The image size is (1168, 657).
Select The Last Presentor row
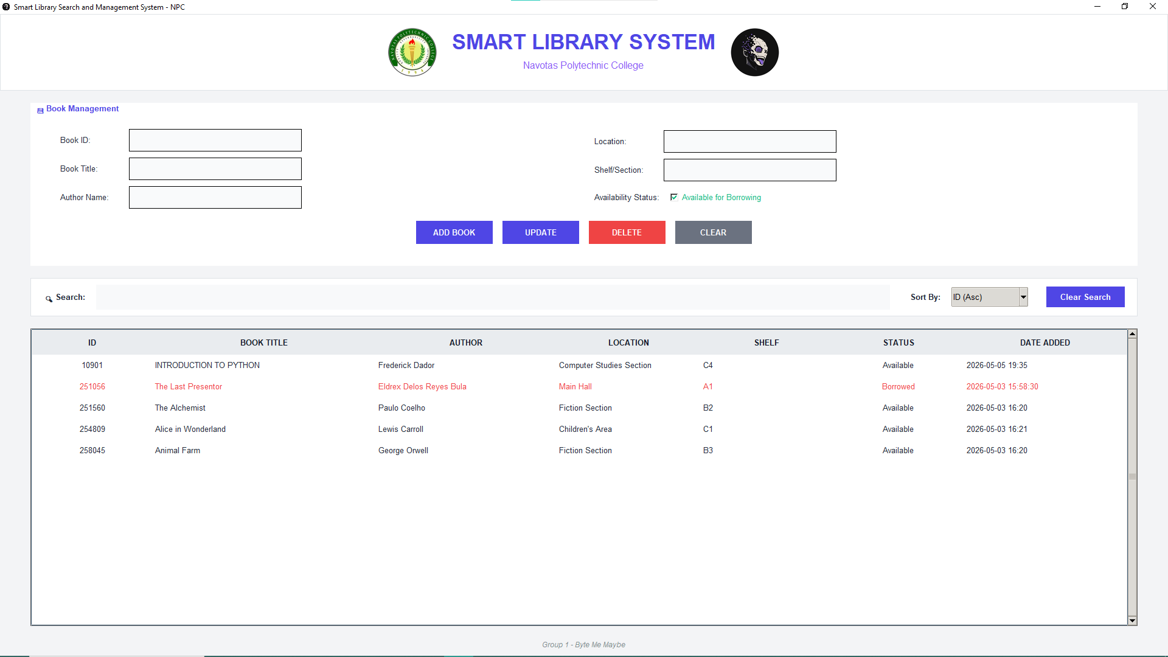click(579, 386)
